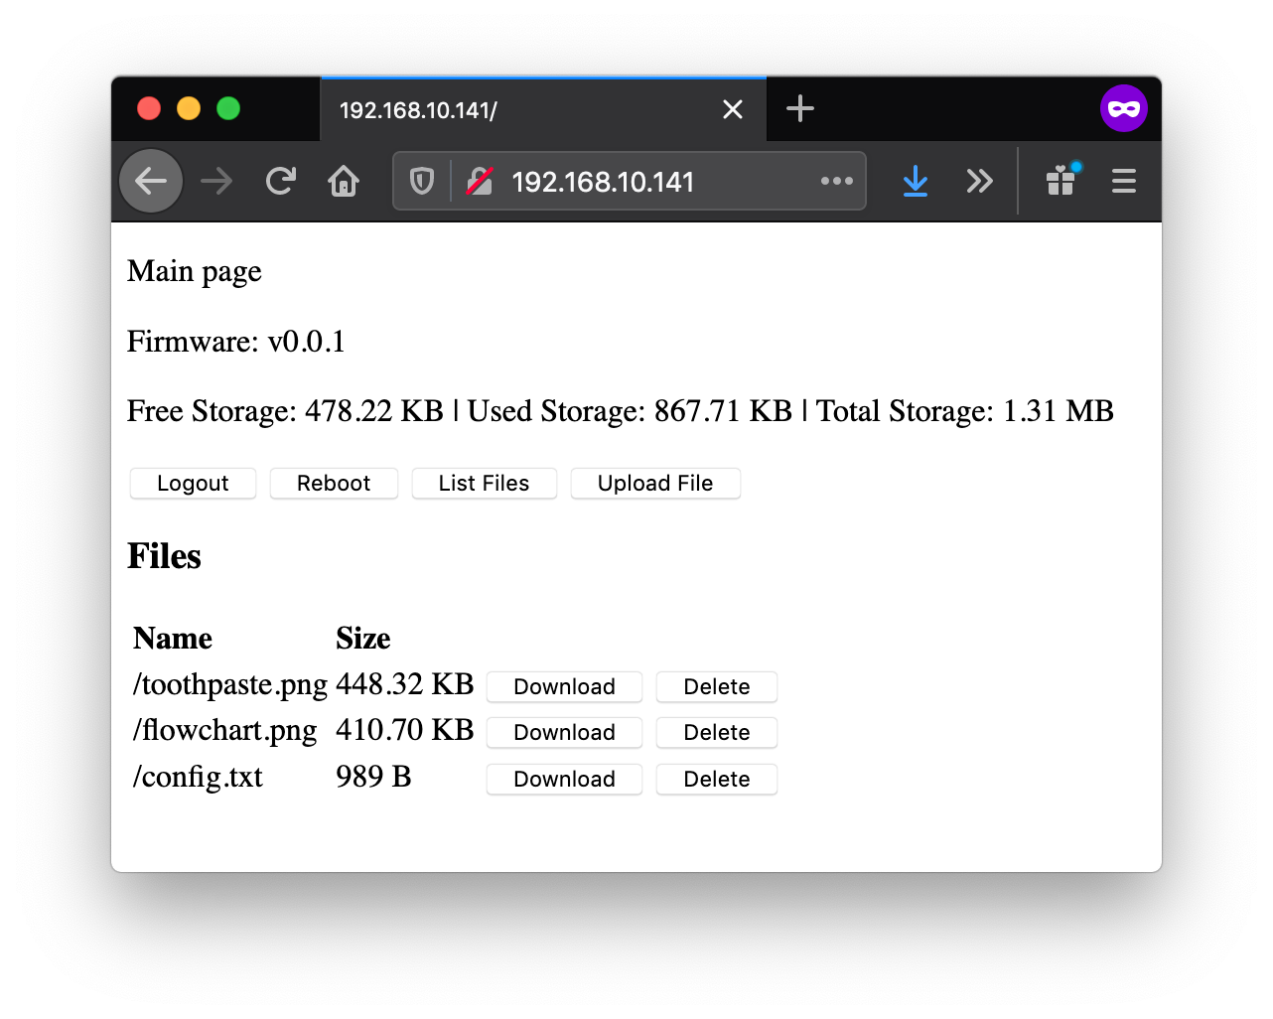Click the Firmware: v0.0.1 text
This screenshot has height=1019, width=1273.
[236, 342]
